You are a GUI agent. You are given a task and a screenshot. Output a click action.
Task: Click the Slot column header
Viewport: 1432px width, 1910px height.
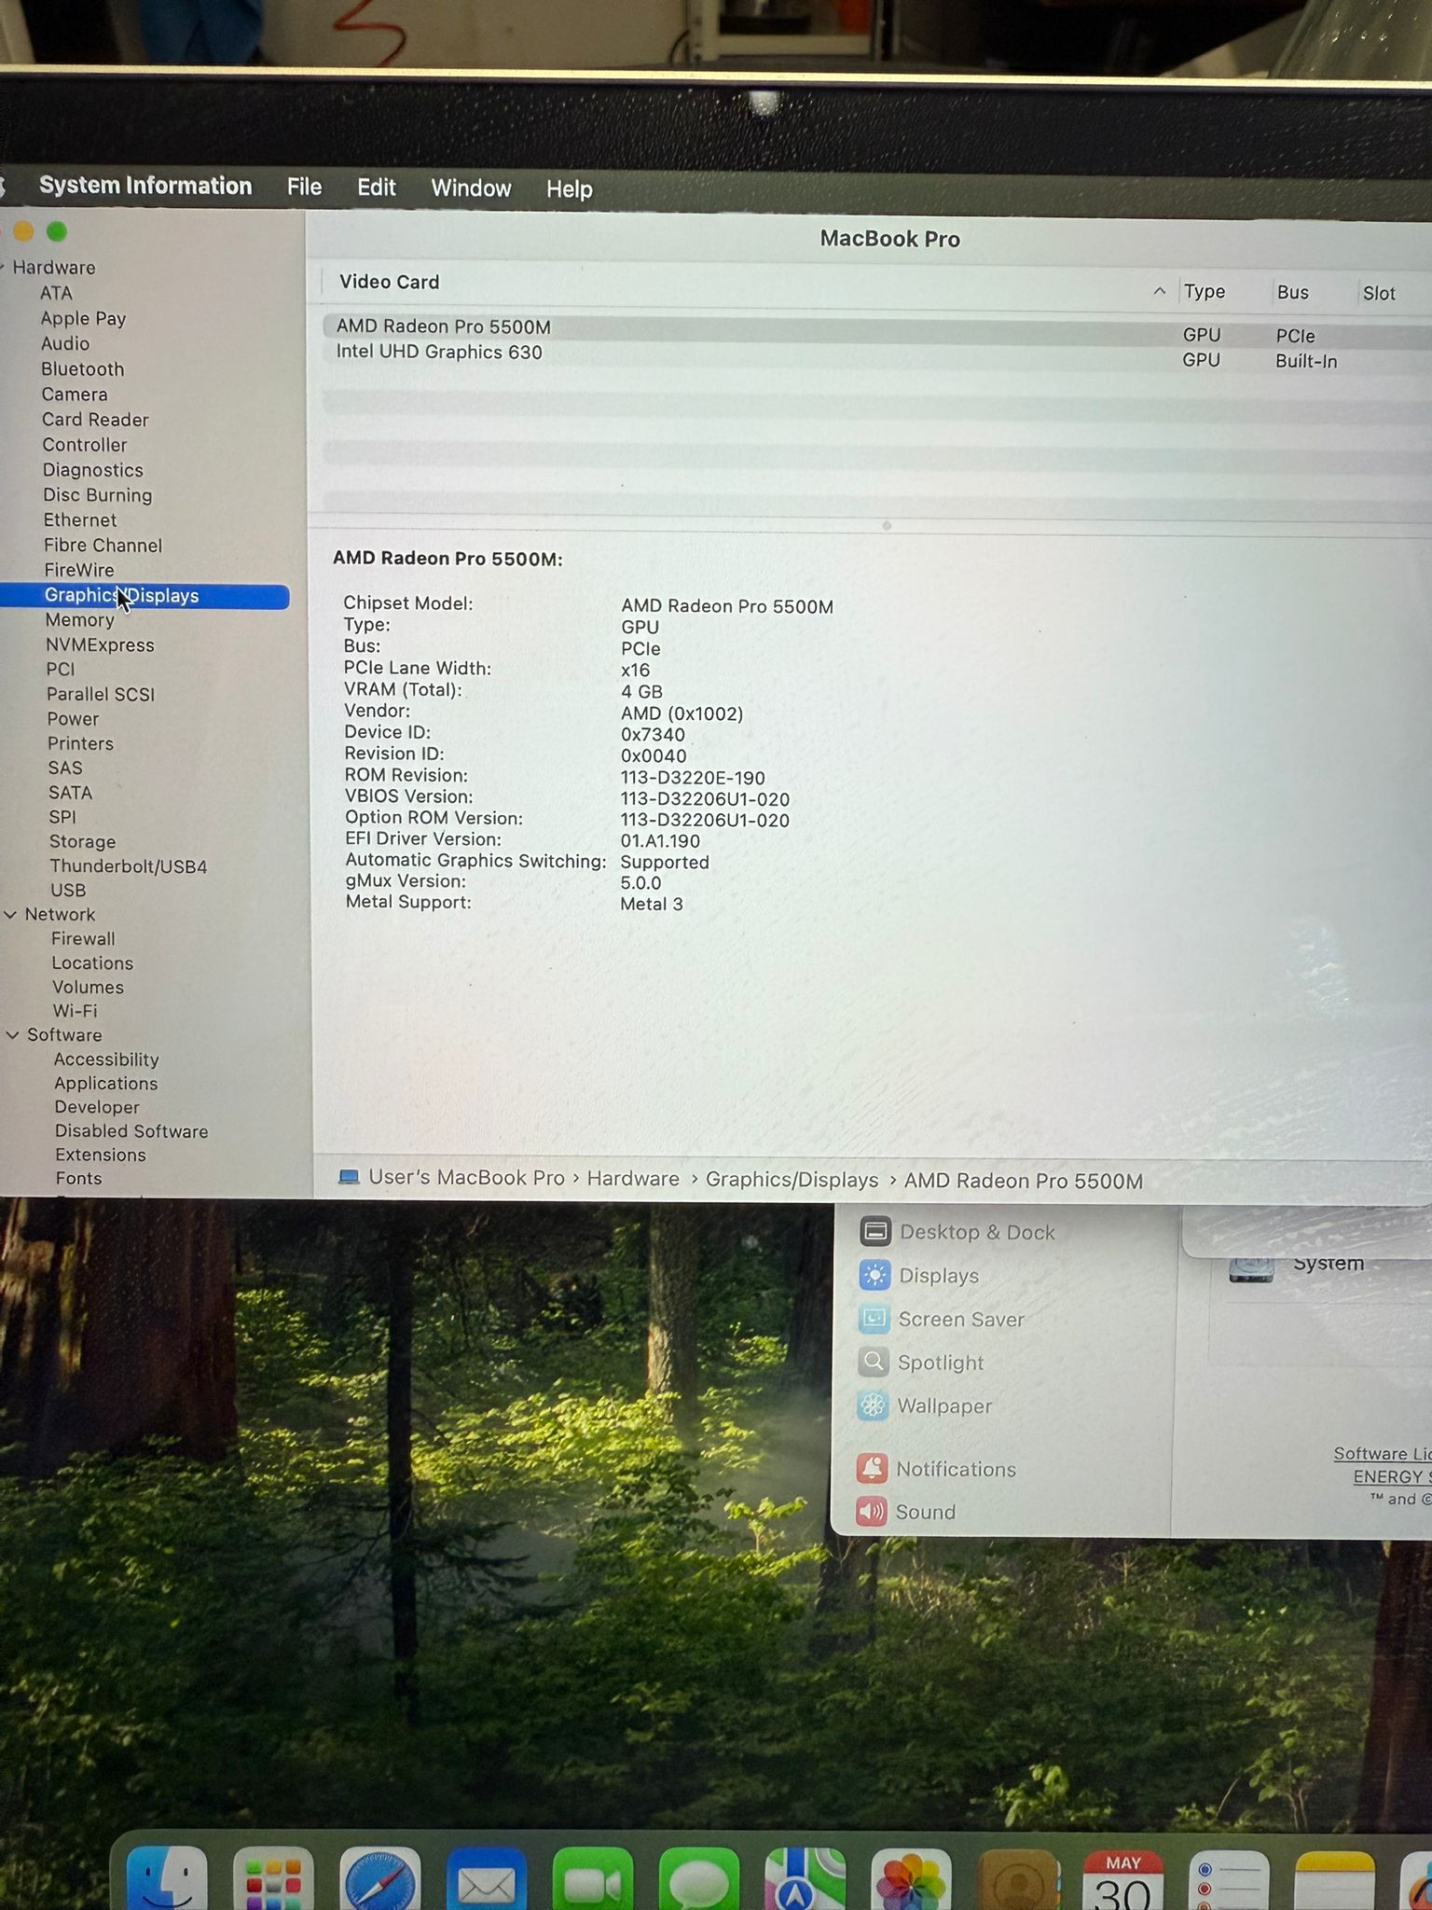point(1379,293)
